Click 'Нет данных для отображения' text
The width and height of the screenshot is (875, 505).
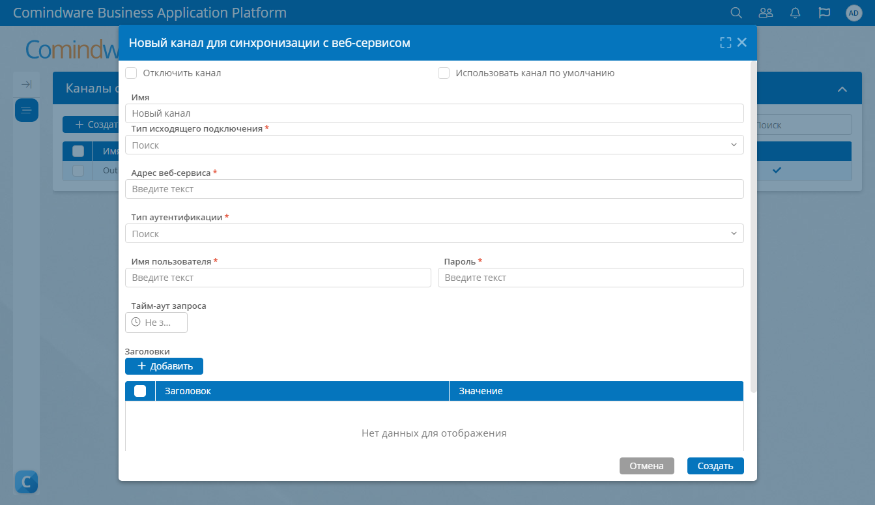pos(434,433)
